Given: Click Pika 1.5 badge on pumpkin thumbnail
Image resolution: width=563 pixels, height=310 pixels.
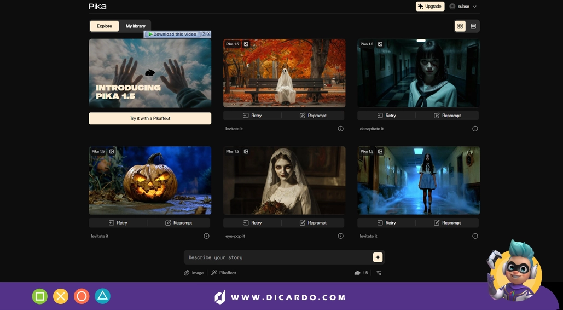Looking at the screenshot, I should pyautogui.click(x=98, y=151).
